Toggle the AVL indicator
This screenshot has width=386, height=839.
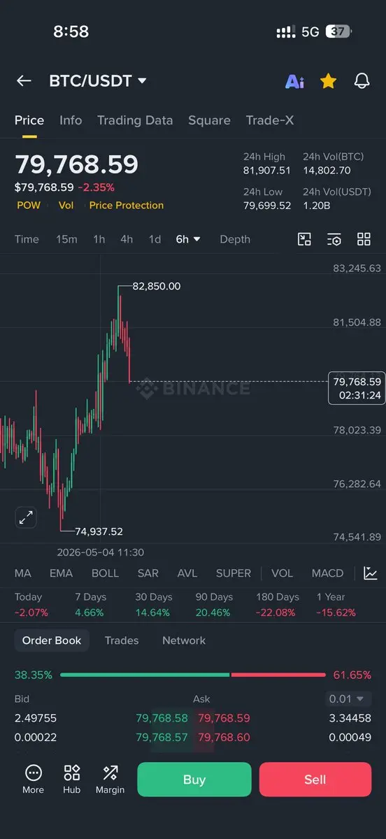click(187, 573)
